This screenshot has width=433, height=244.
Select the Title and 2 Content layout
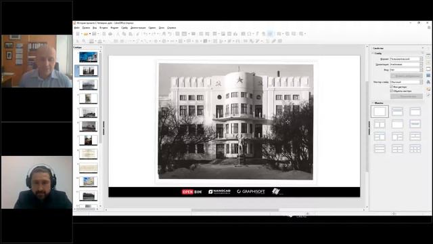coord(380,124)
